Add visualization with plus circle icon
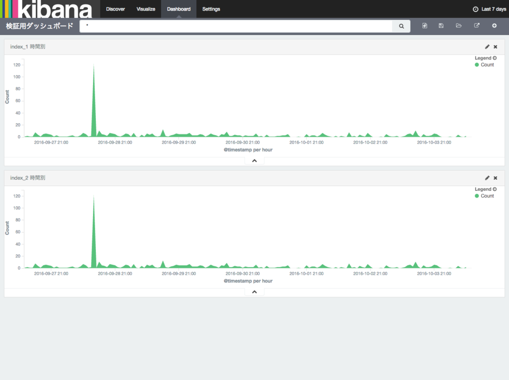509x380 pixels. click(494, 26)
